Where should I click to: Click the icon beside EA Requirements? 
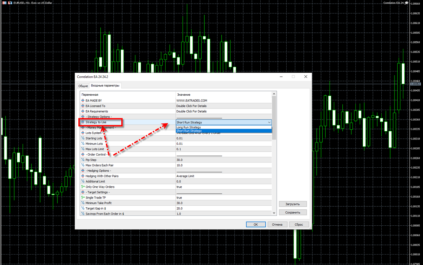[83, 111]
